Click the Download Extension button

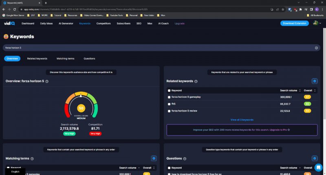tap(294, 23)
